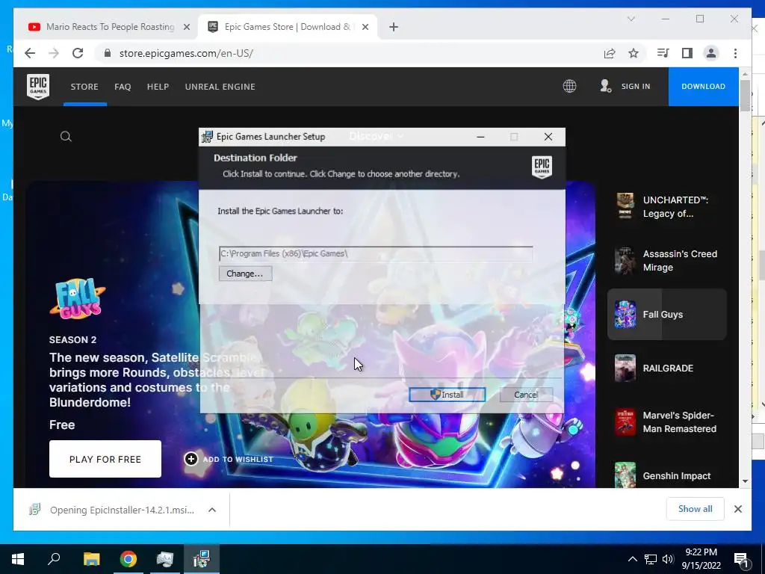Go back with the browser back arrow
The height and width of the screenshot is (574, 765).
(30, 53)
